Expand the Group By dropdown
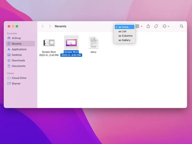 tap(139, 26)
